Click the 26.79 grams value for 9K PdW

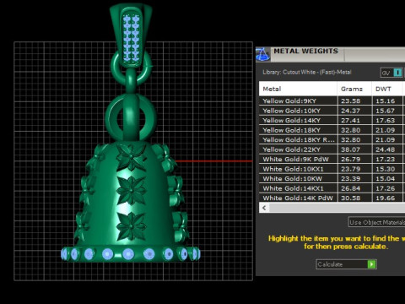coord(350,159)
